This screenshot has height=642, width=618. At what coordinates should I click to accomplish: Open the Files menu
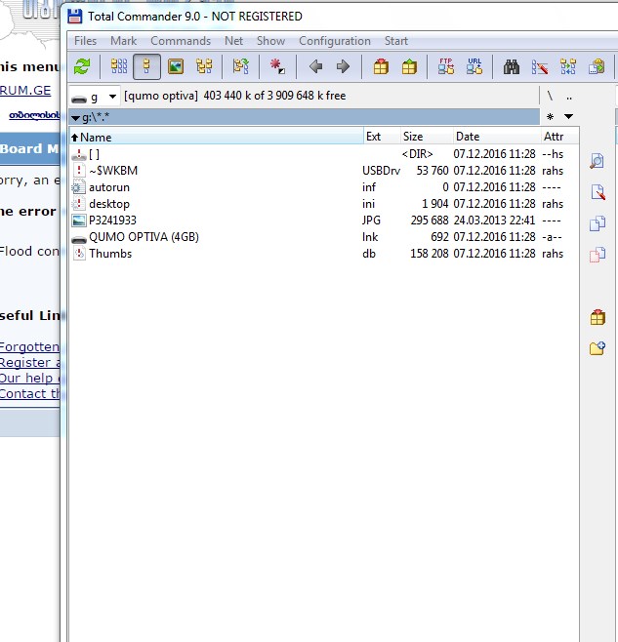(x=85, y=41)
